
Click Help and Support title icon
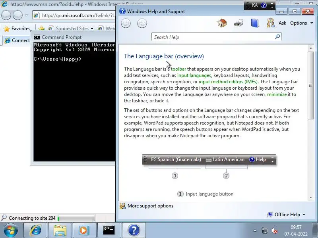point(122,11)
